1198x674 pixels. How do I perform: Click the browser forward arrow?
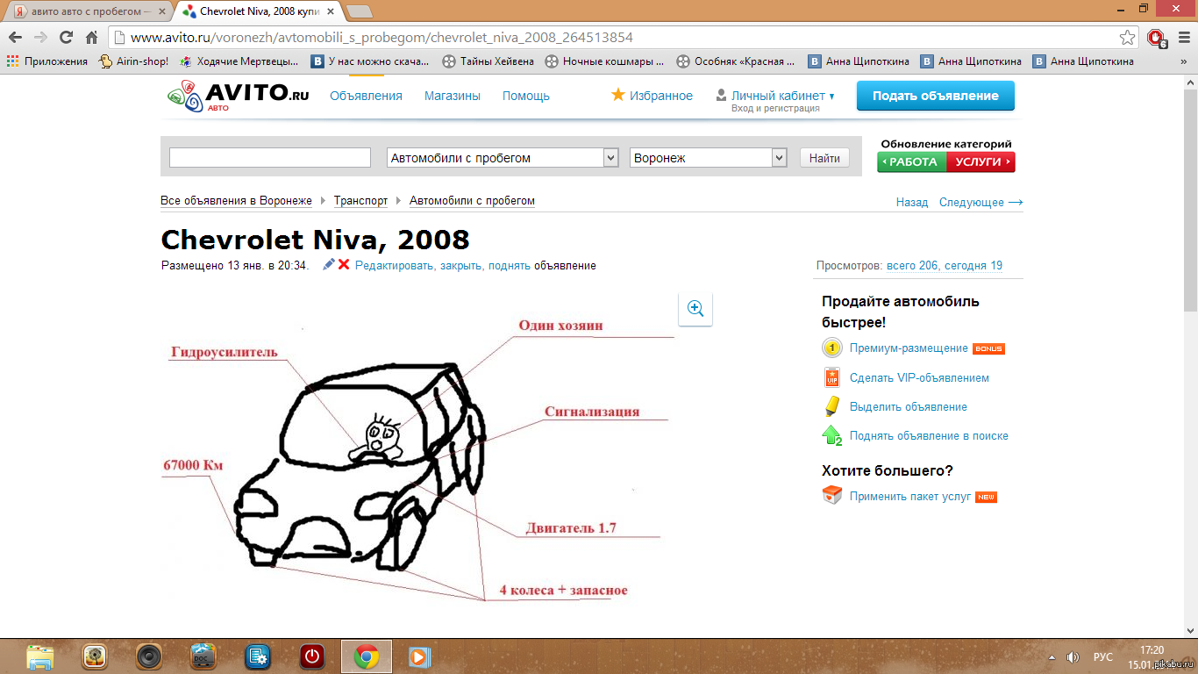pos(40,38)
